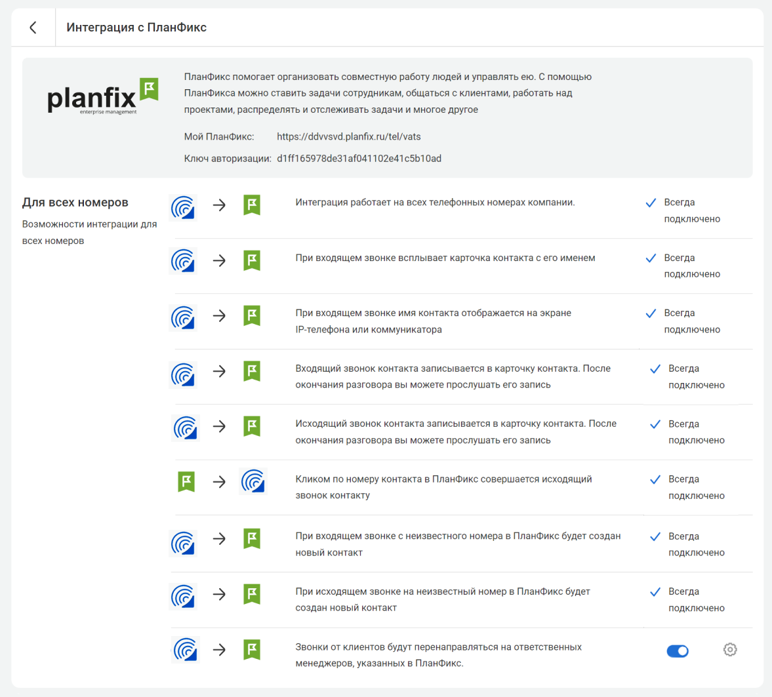
Task: Click the PBX icon in the 'Кликом по номеру контакта' row
Action: (x=254, y=481)
